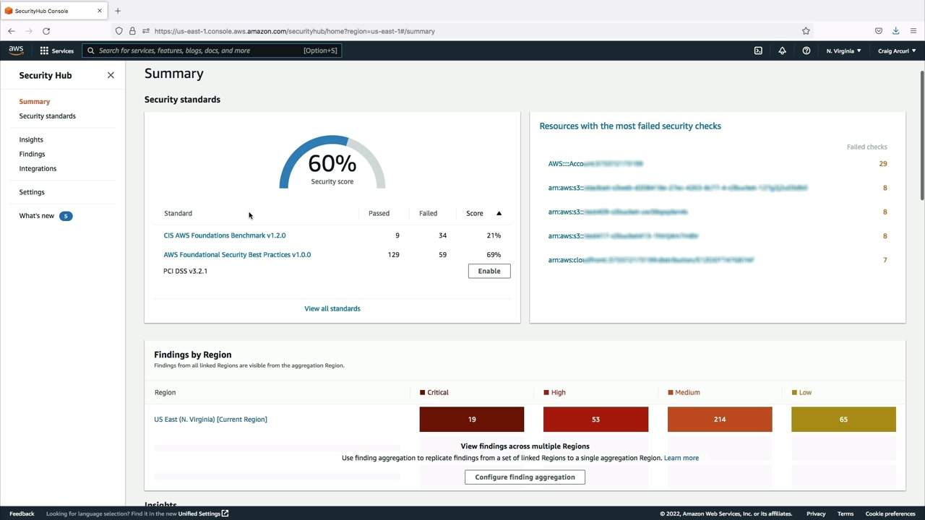
Task: Click the tracking protection shield icon
Action: [119, 31]
